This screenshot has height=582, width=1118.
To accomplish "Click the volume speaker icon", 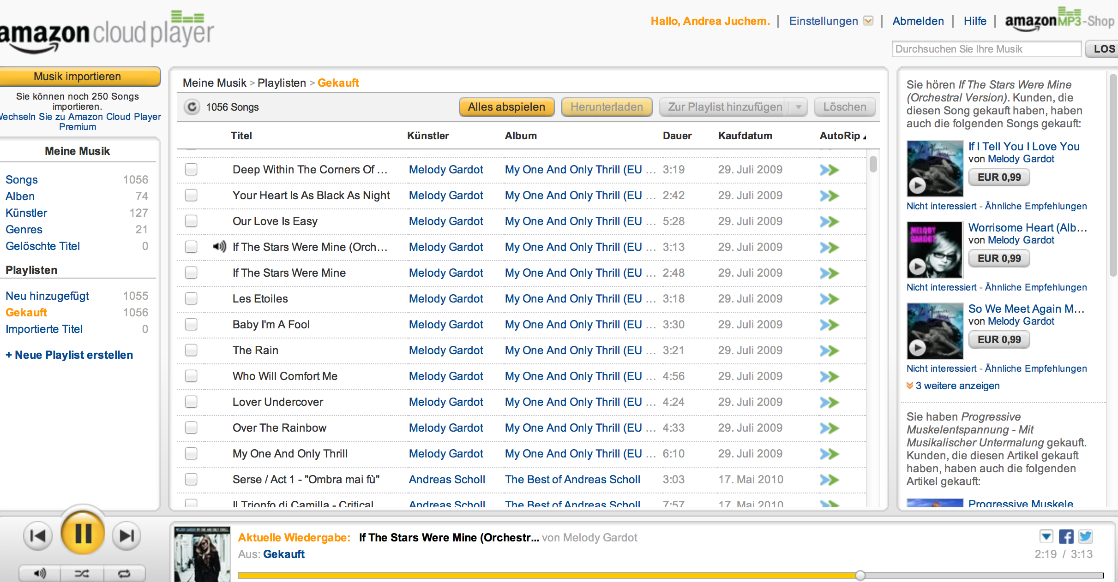I will click(x=40, y=573).
